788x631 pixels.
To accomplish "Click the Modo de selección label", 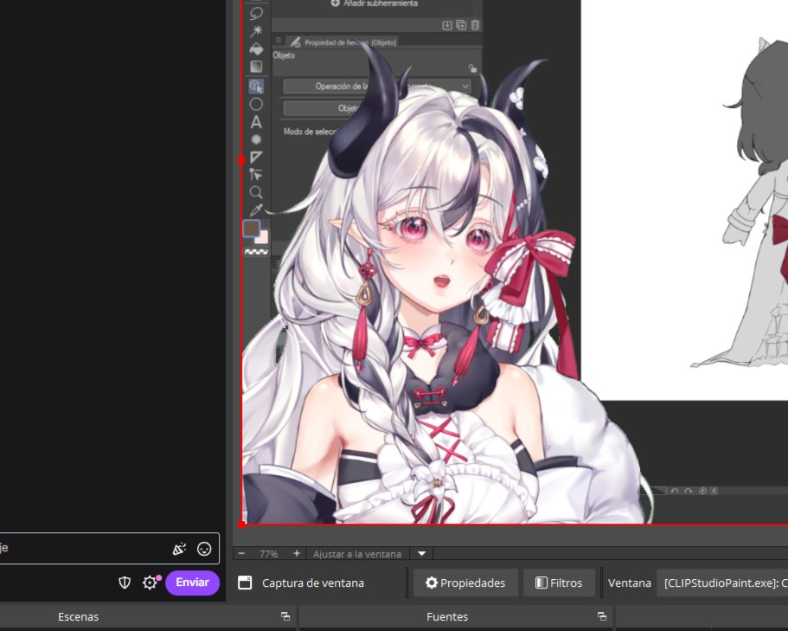I will point(310,132).
